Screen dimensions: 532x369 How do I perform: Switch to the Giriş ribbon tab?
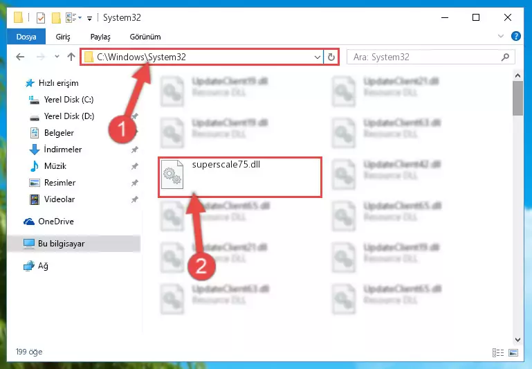click(x=63, y=37)
